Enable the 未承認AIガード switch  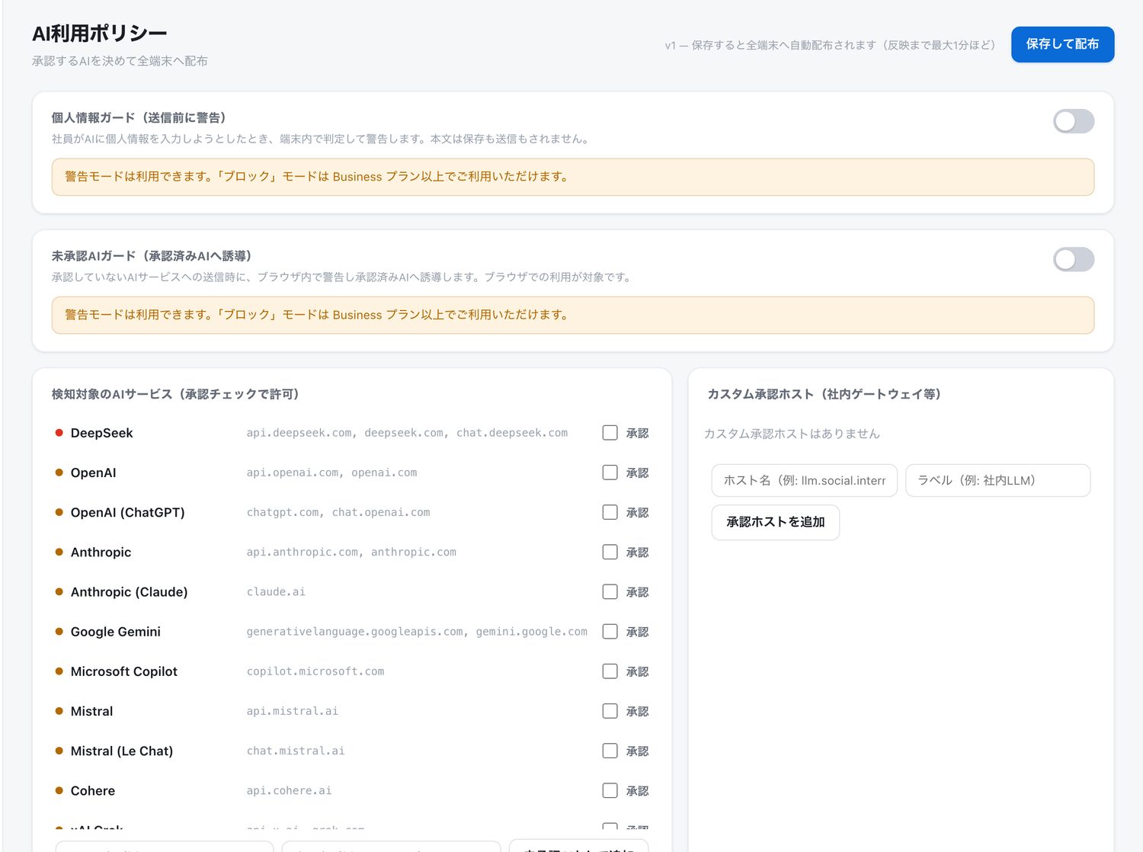pos(1073,259)
